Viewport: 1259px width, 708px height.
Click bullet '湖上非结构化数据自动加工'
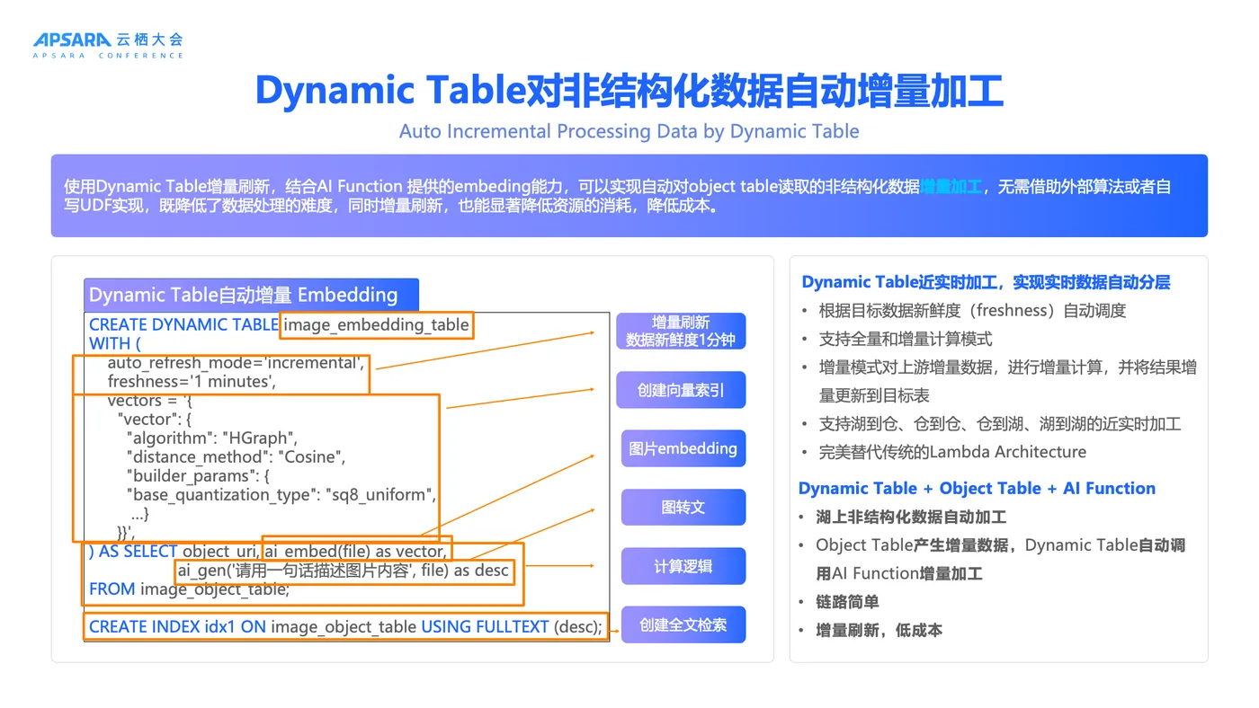coord(911,517)
